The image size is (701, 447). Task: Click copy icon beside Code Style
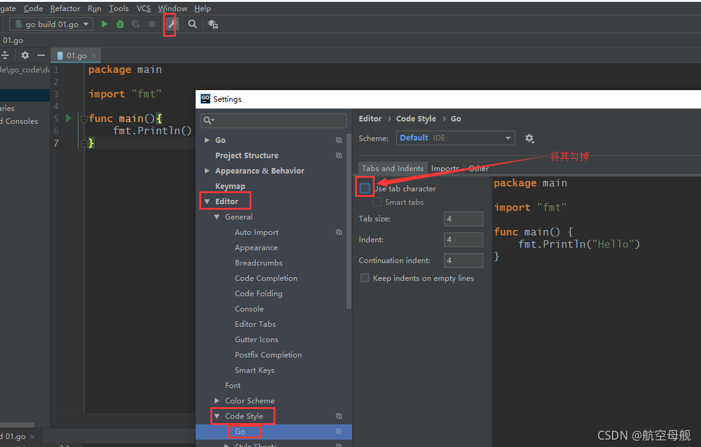pyautogui.click(x=339, y=416)
